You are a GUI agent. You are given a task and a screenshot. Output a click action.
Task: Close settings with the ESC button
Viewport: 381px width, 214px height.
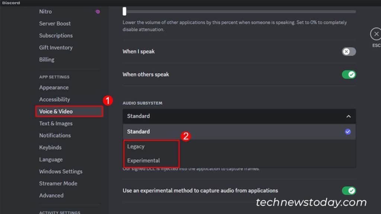coord(376,34)
